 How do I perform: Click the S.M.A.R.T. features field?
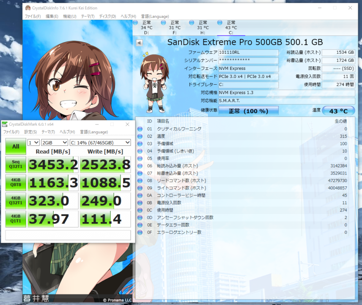click(286, 101)
